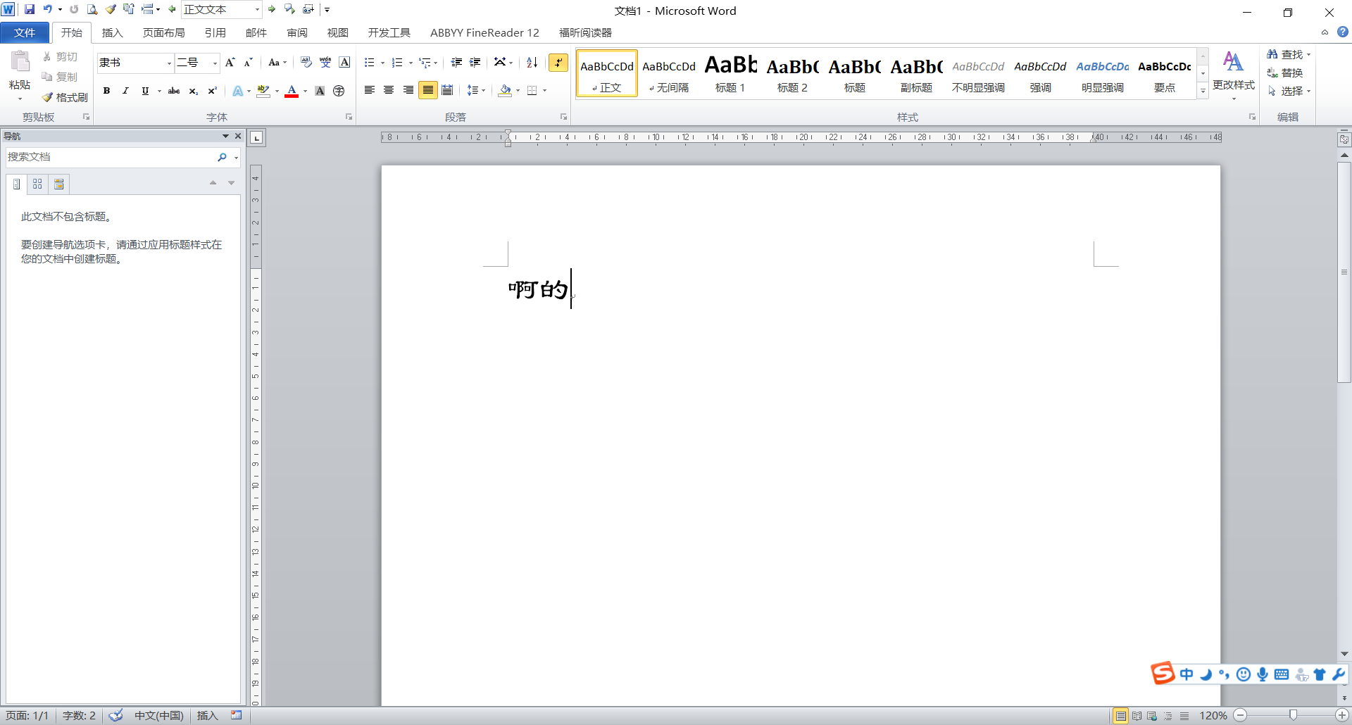Image resolution: width=1352 pixels, height=725 pixels.
Task: Click the zoom slider handle
Action: point(1293,715)
